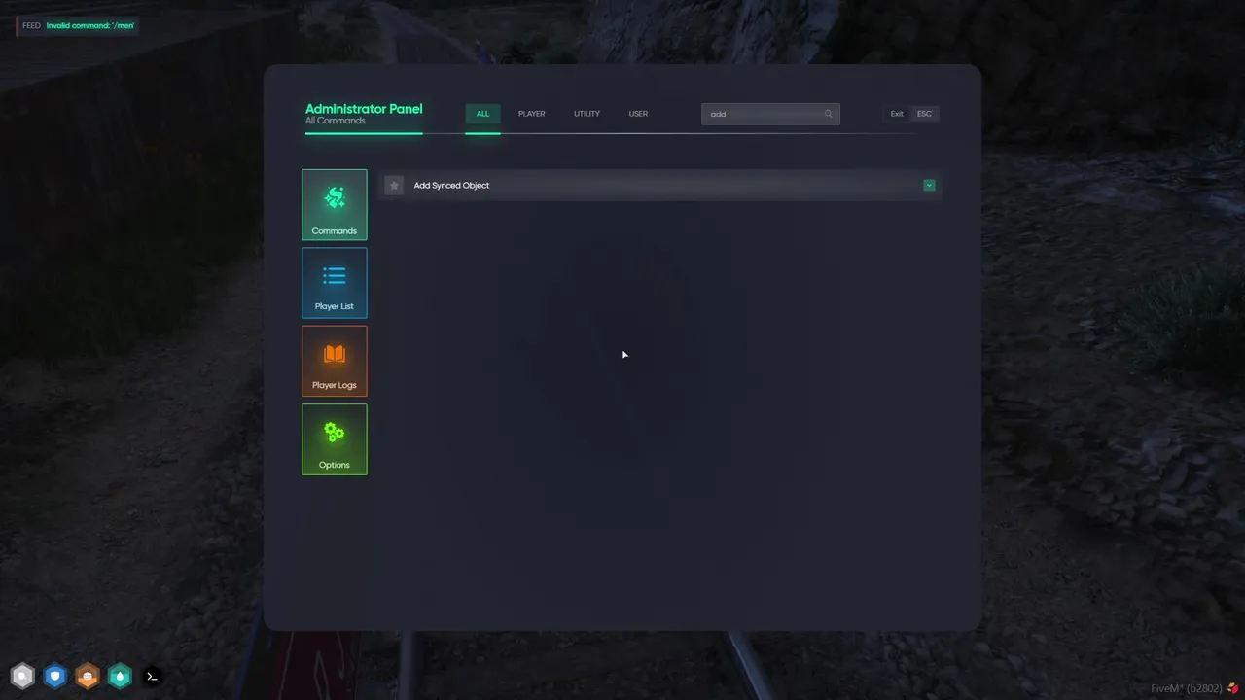Click the search magnifier icon
This screenshot has height=700, width=1245.
[x=828, y=114]
